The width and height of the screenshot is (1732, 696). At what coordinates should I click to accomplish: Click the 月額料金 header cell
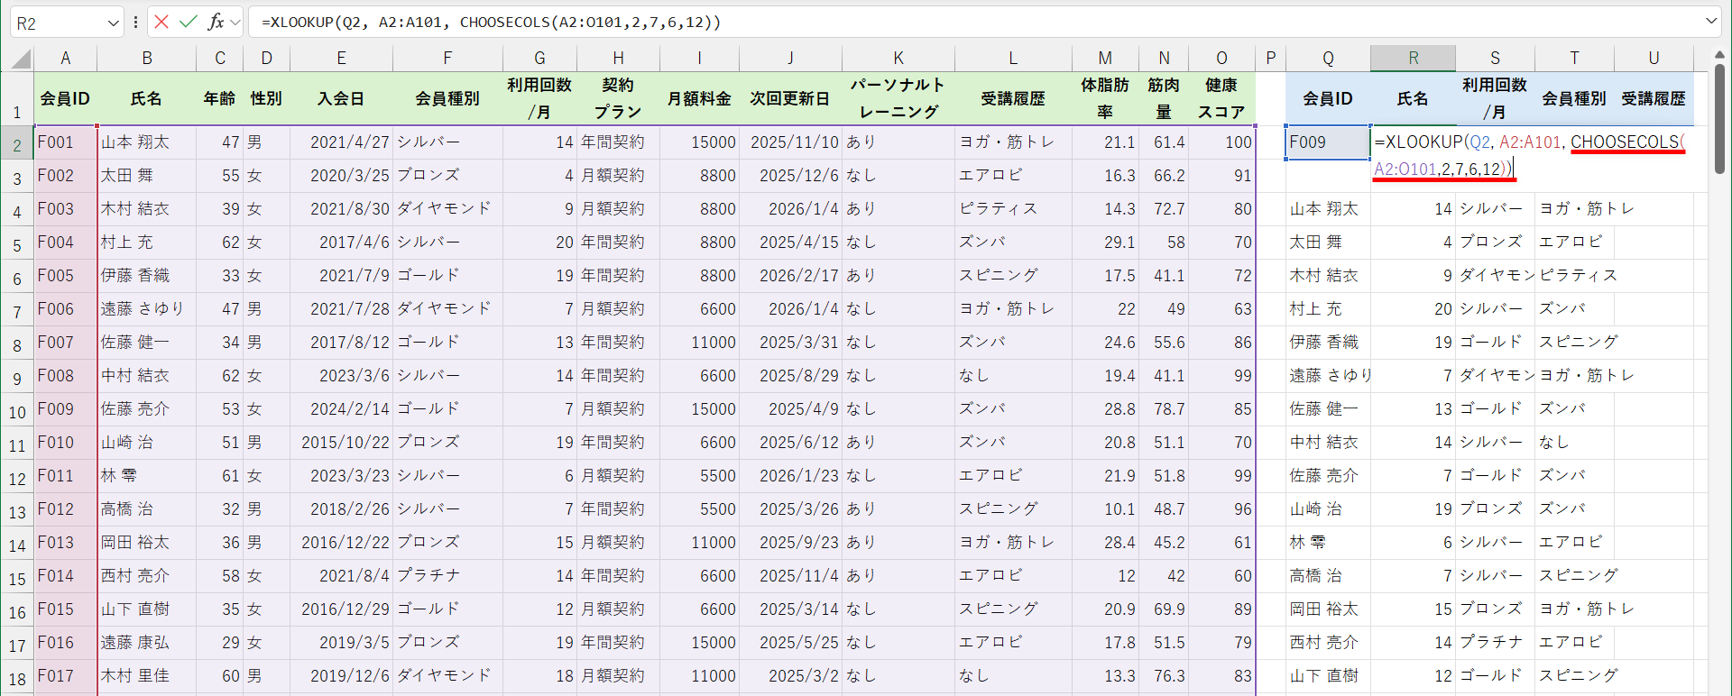click(699, 98)
